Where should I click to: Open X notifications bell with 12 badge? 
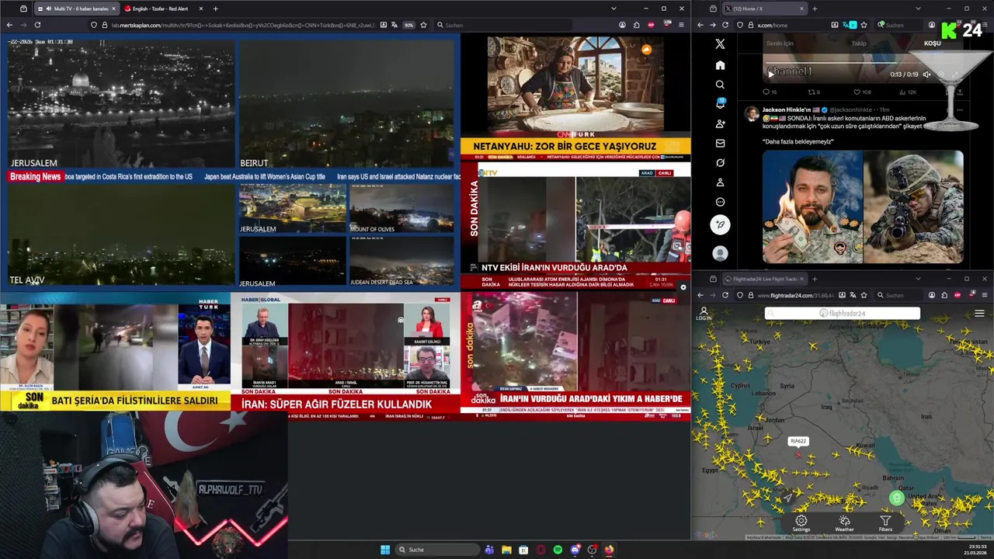click(x=720, y=104)
